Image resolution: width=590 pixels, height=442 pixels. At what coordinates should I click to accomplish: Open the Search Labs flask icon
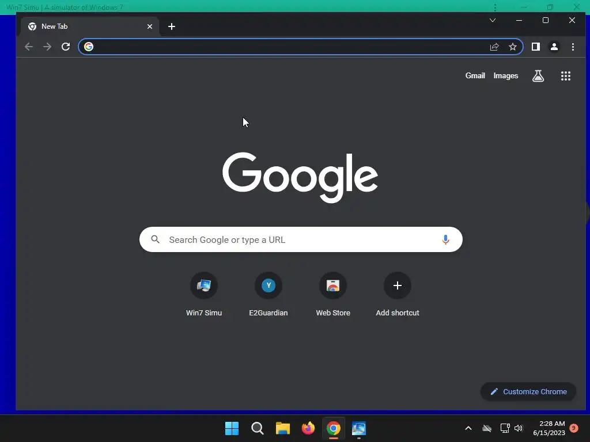pos(538,76)
